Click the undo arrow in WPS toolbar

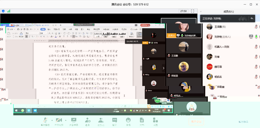click(31, 29)
